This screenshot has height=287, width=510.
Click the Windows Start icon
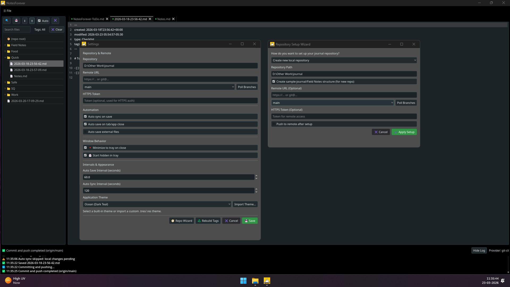click(243, 281)
